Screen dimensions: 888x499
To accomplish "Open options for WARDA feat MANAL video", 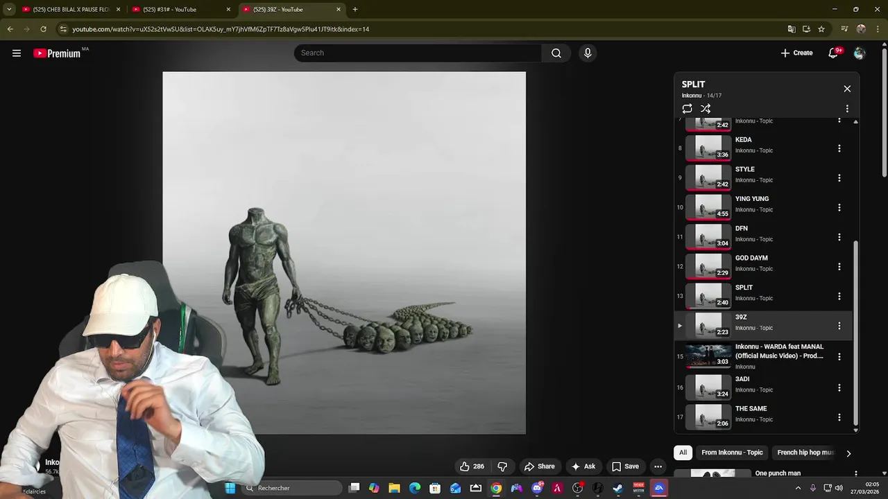I will pos(839,357).
